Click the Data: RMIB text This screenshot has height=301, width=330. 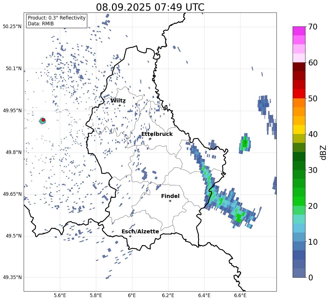click(41, 24)
